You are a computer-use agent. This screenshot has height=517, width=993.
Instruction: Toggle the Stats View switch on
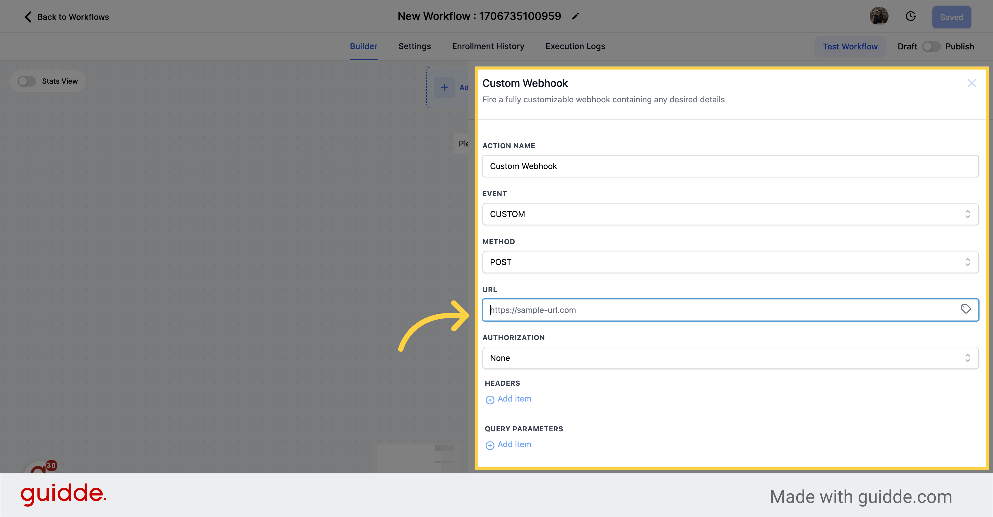(x=27, y=81)
